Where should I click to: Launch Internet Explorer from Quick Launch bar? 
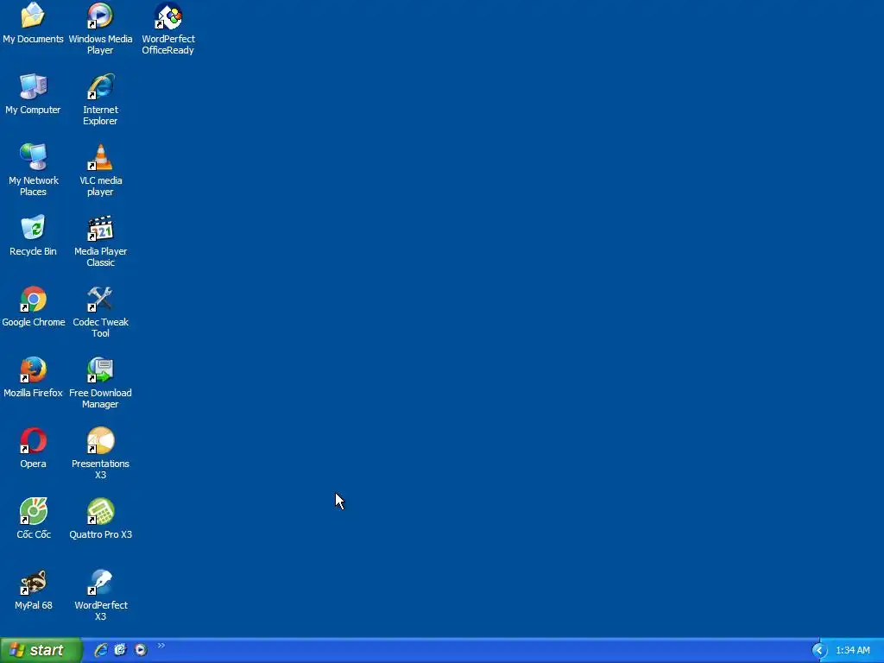(x=101, y=650)
